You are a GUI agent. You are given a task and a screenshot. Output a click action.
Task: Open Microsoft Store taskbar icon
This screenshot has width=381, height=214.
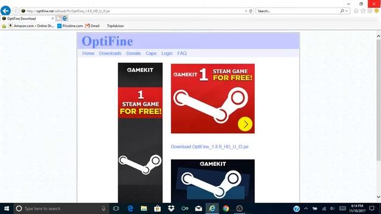157,209
